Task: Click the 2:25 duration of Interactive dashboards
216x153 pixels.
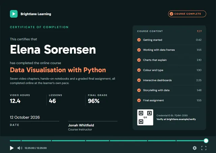Action: 199,80
